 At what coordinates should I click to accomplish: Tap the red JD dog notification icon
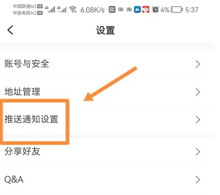pos(146,10)
